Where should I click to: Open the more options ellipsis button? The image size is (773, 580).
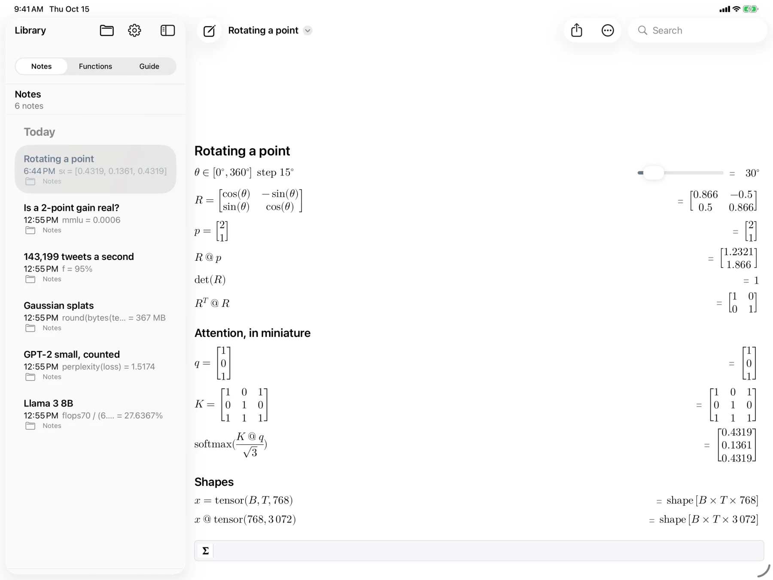[608, 31]
